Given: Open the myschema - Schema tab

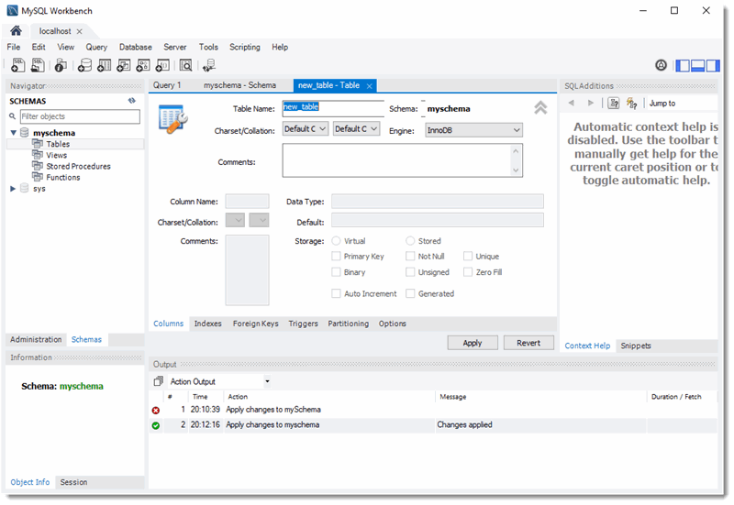Looking at the screenshot, I should (x=239, y=85).
